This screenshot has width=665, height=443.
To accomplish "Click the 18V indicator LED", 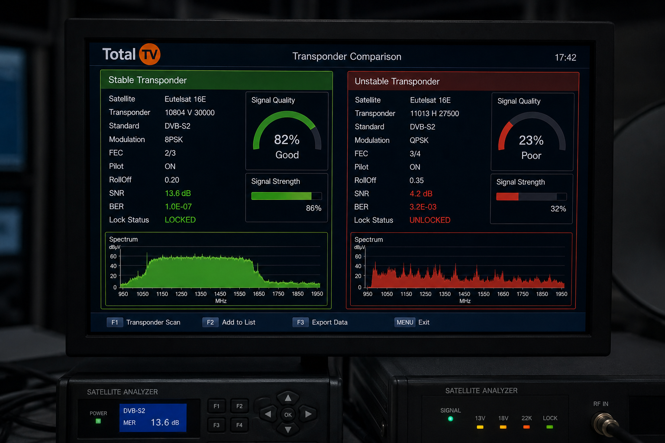I will click(503, 427).
